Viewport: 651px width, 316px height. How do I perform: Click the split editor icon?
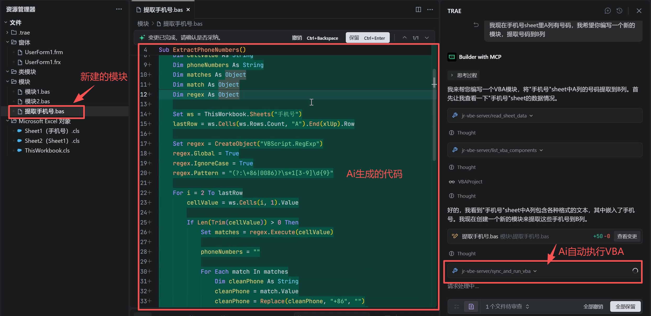pos(418,10)
